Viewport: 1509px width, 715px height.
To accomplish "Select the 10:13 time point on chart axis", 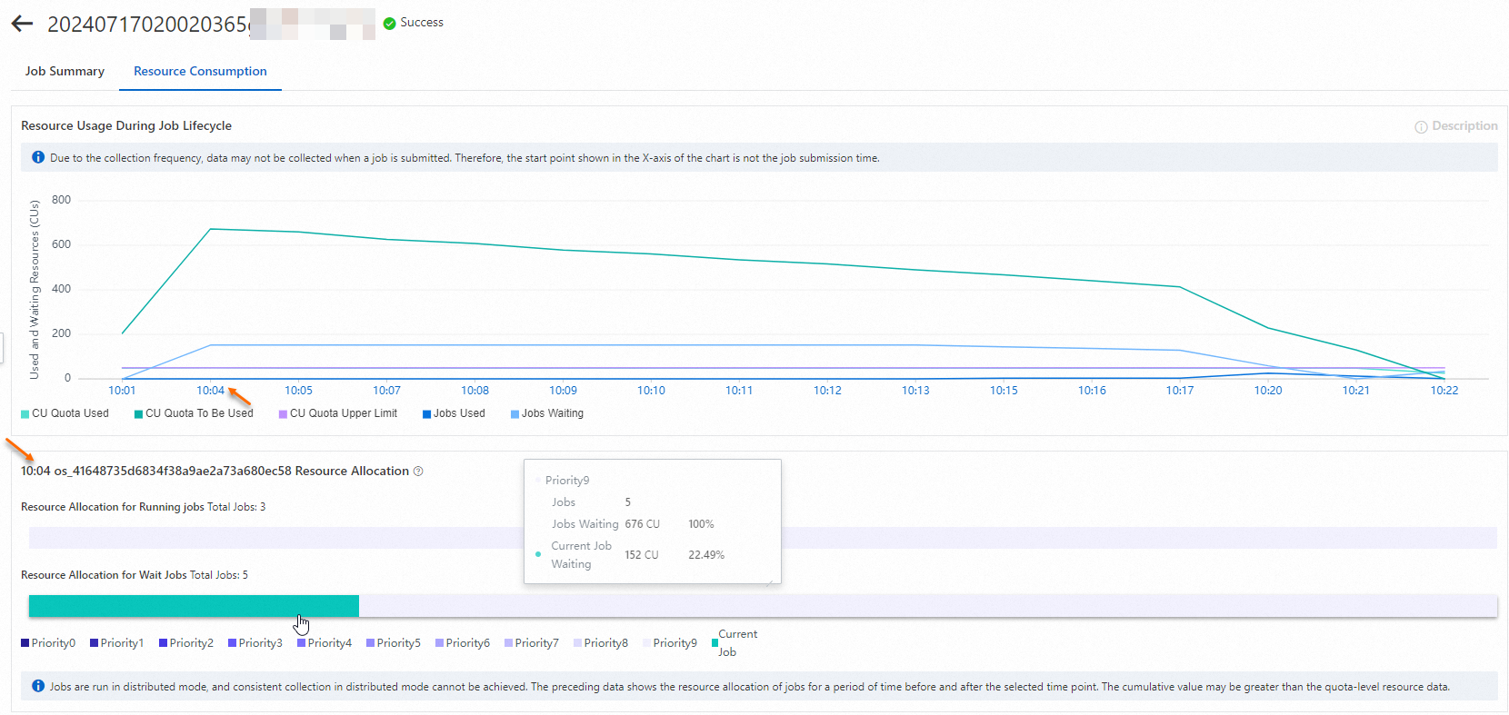I will click(x=915, y=391).
